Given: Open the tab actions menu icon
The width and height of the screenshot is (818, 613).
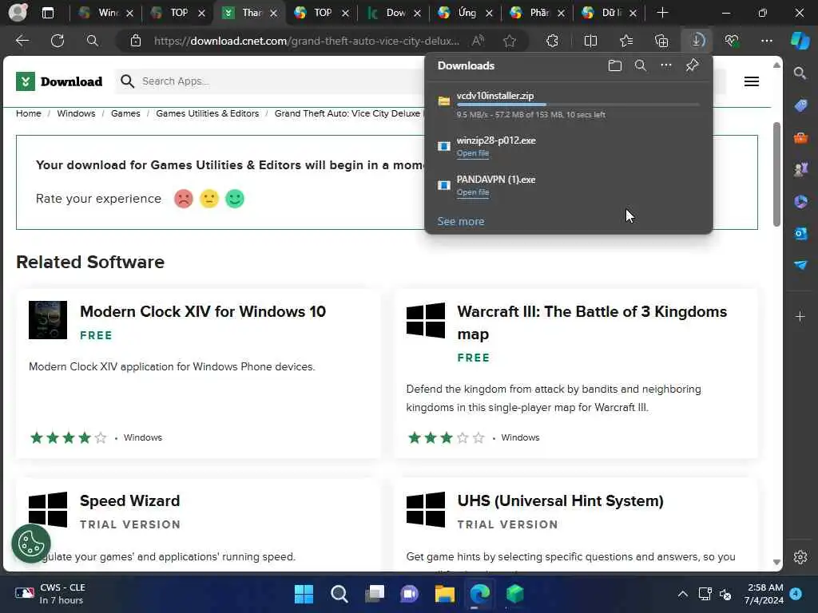Looking at the screenshot, I should point(47,13).
